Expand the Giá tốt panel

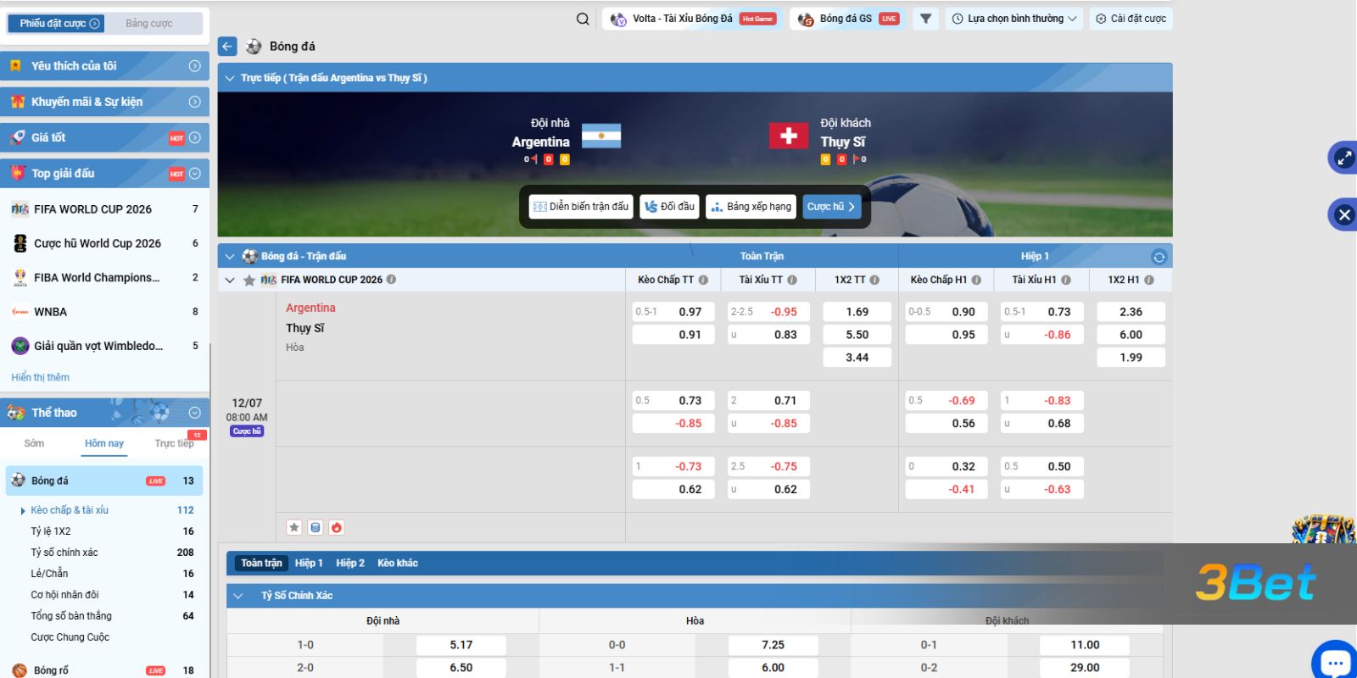(x=194, y=137)
